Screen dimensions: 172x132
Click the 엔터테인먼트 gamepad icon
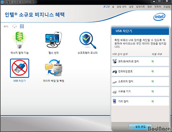tap(115, 71)
